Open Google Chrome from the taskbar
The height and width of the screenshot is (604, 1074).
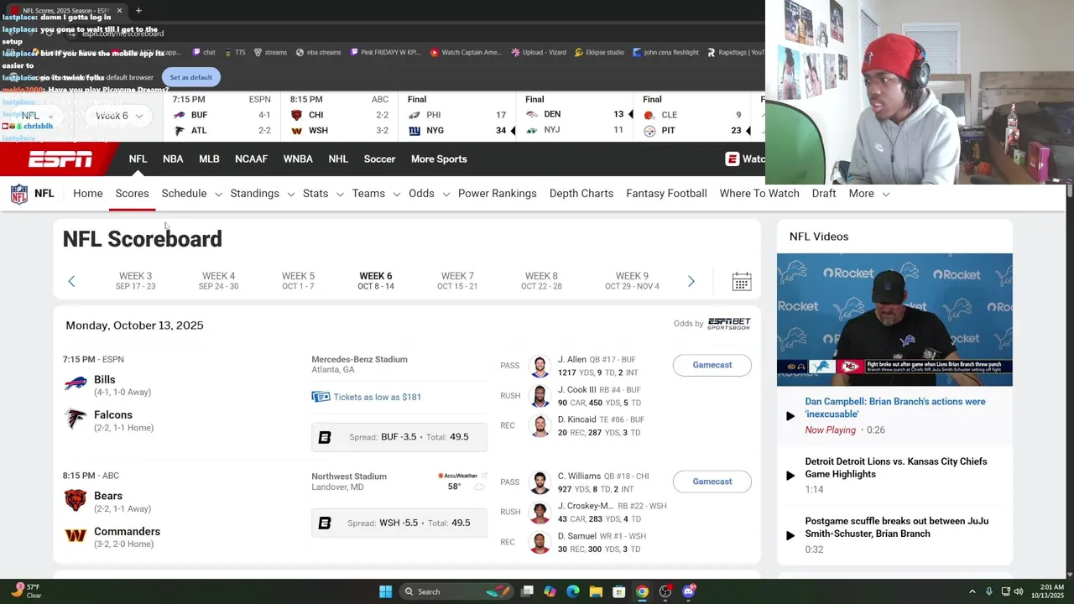pyautogui.click(x=642, y=591)
